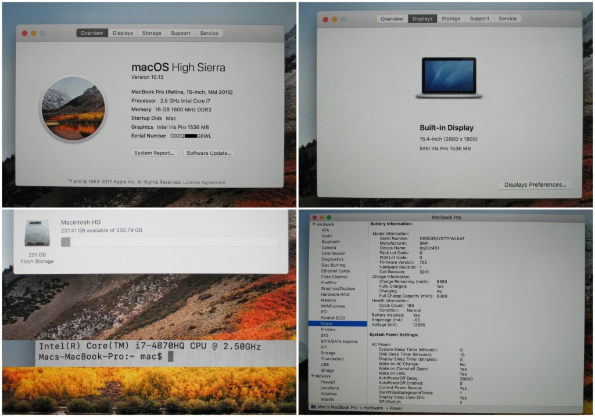
Task: Select Card Reader in the sidebar
Action: (x=333, y=253)
